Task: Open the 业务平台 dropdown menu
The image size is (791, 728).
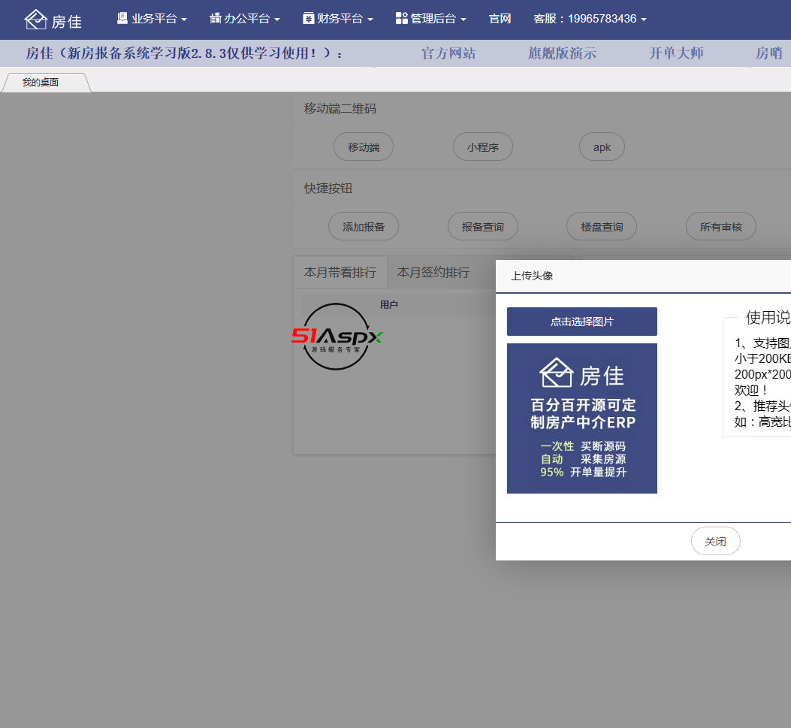Action: point(152,20)
